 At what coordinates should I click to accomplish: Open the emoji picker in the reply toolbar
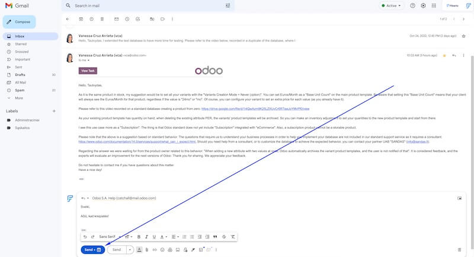[162, 250]
